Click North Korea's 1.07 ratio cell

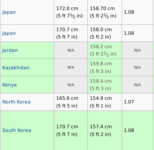138,102
